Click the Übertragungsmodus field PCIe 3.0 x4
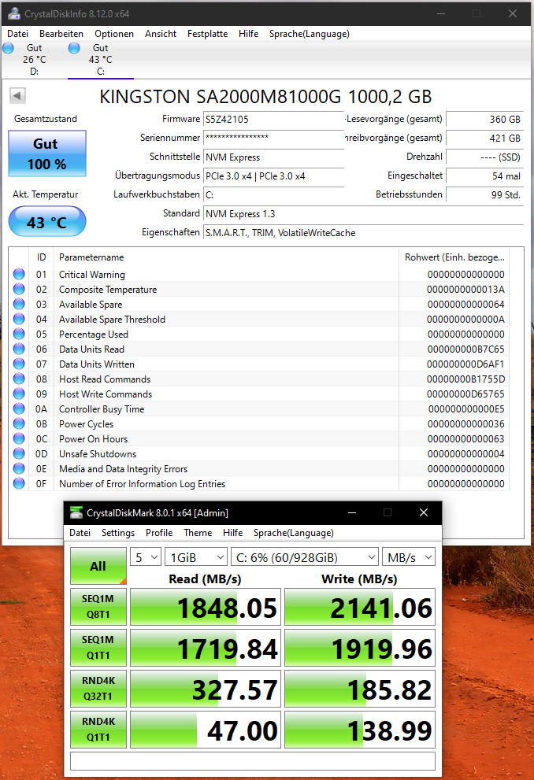 (x=274, y=176)
